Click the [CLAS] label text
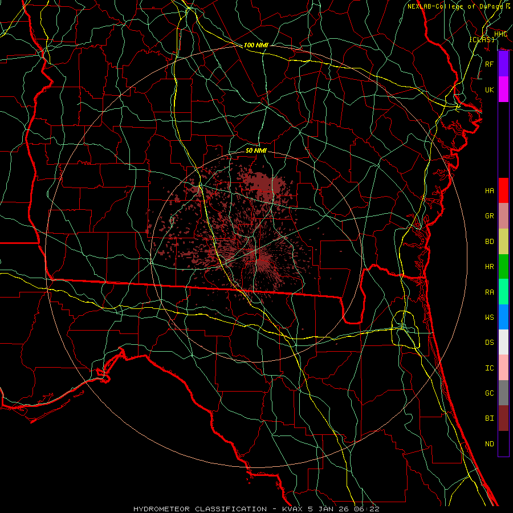Viewport: 513px width, 513px height. tap(482, 39)
